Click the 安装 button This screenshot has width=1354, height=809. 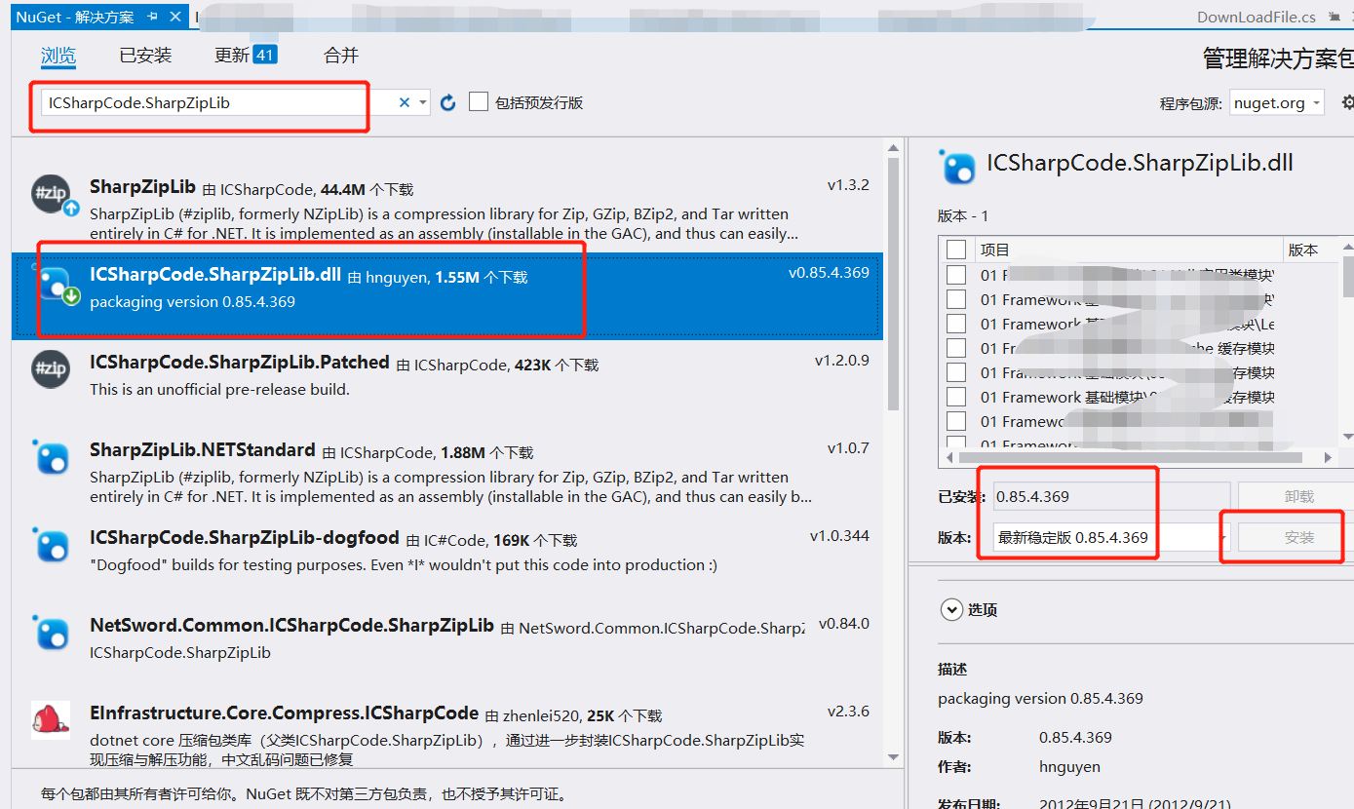pyautogui.click(x=1299, y=537)
